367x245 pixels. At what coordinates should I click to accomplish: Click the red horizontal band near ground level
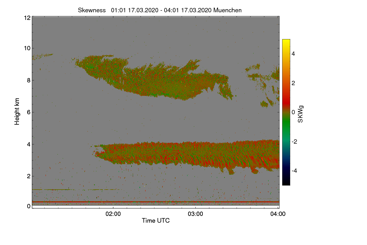point(155,202)
